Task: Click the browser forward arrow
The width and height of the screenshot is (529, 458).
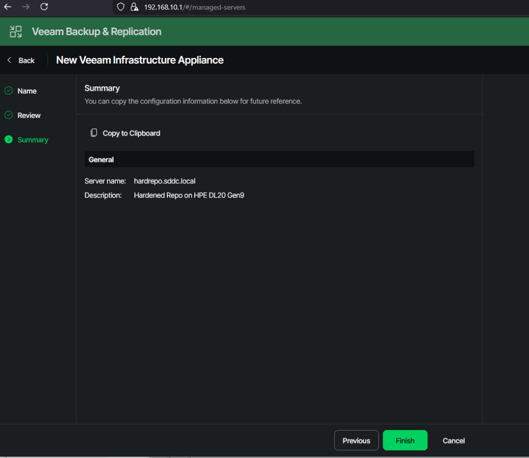Action: (26, 7)
